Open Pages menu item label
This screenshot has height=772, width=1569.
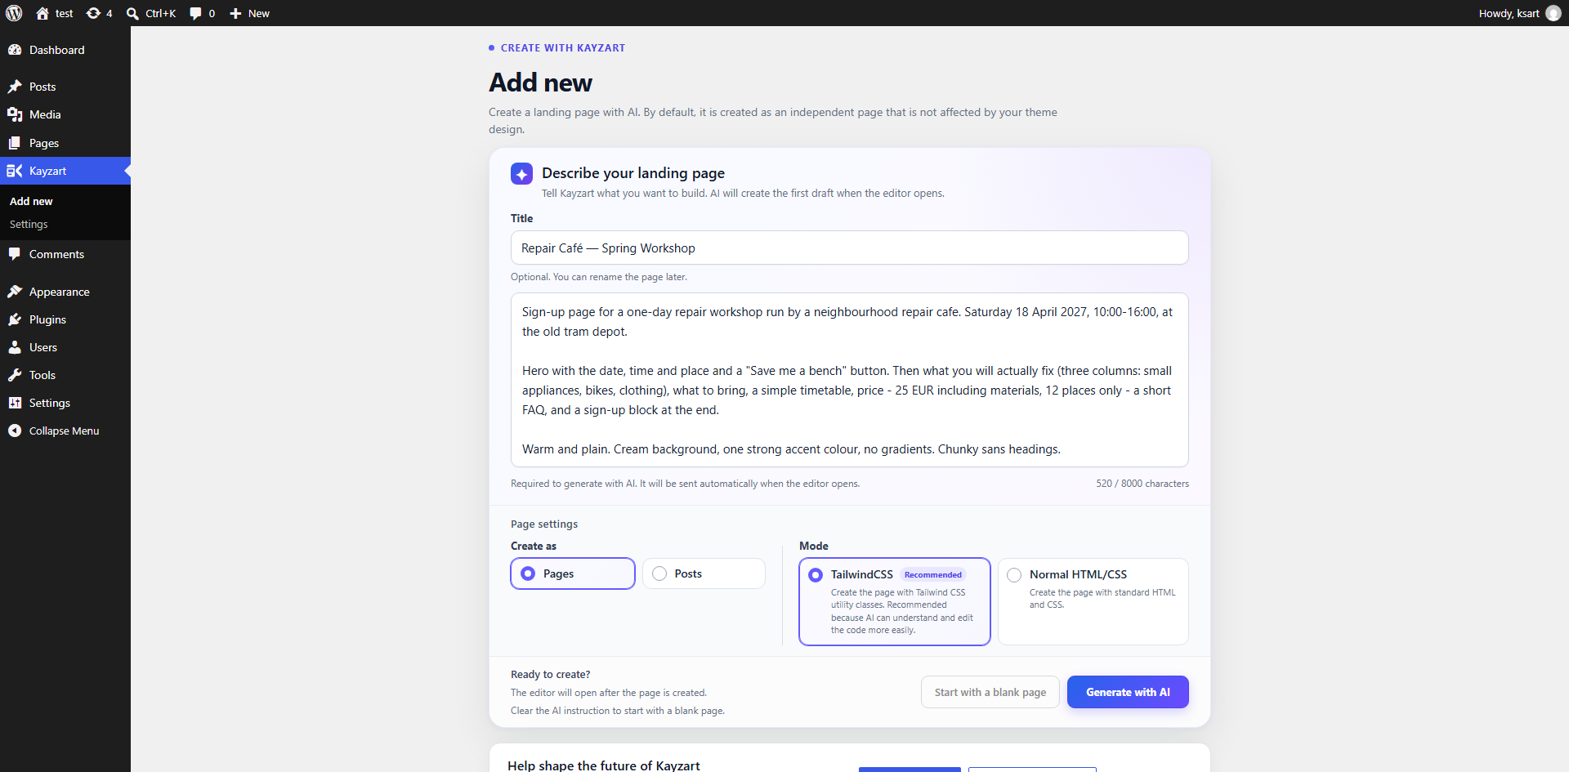[44, 143]
